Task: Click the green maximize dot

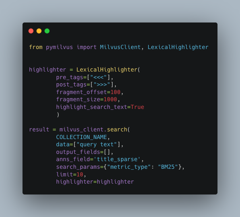Action: [47, 31]
